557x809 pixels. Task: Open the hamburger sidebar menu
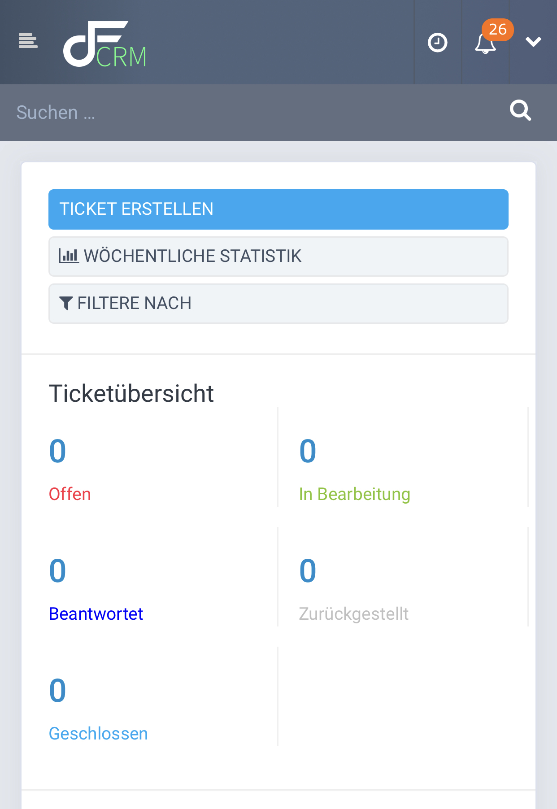click(28, 41)
